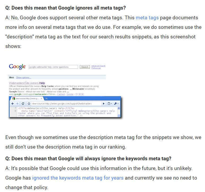
Task: Click question about always ignoring keywords meta tag
Action: (x=88, y=159)
